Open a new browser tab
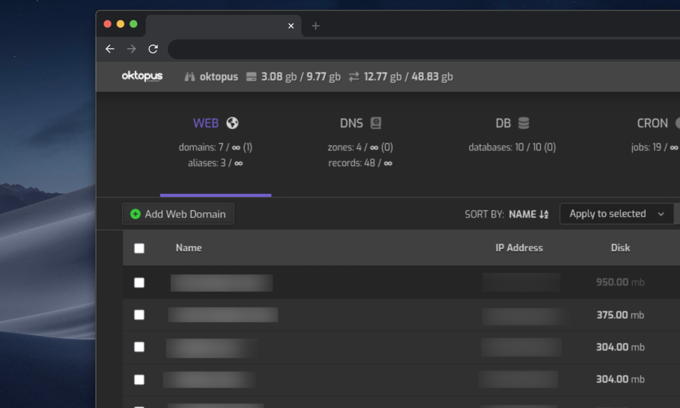680x408 pixels. point(316,25)
